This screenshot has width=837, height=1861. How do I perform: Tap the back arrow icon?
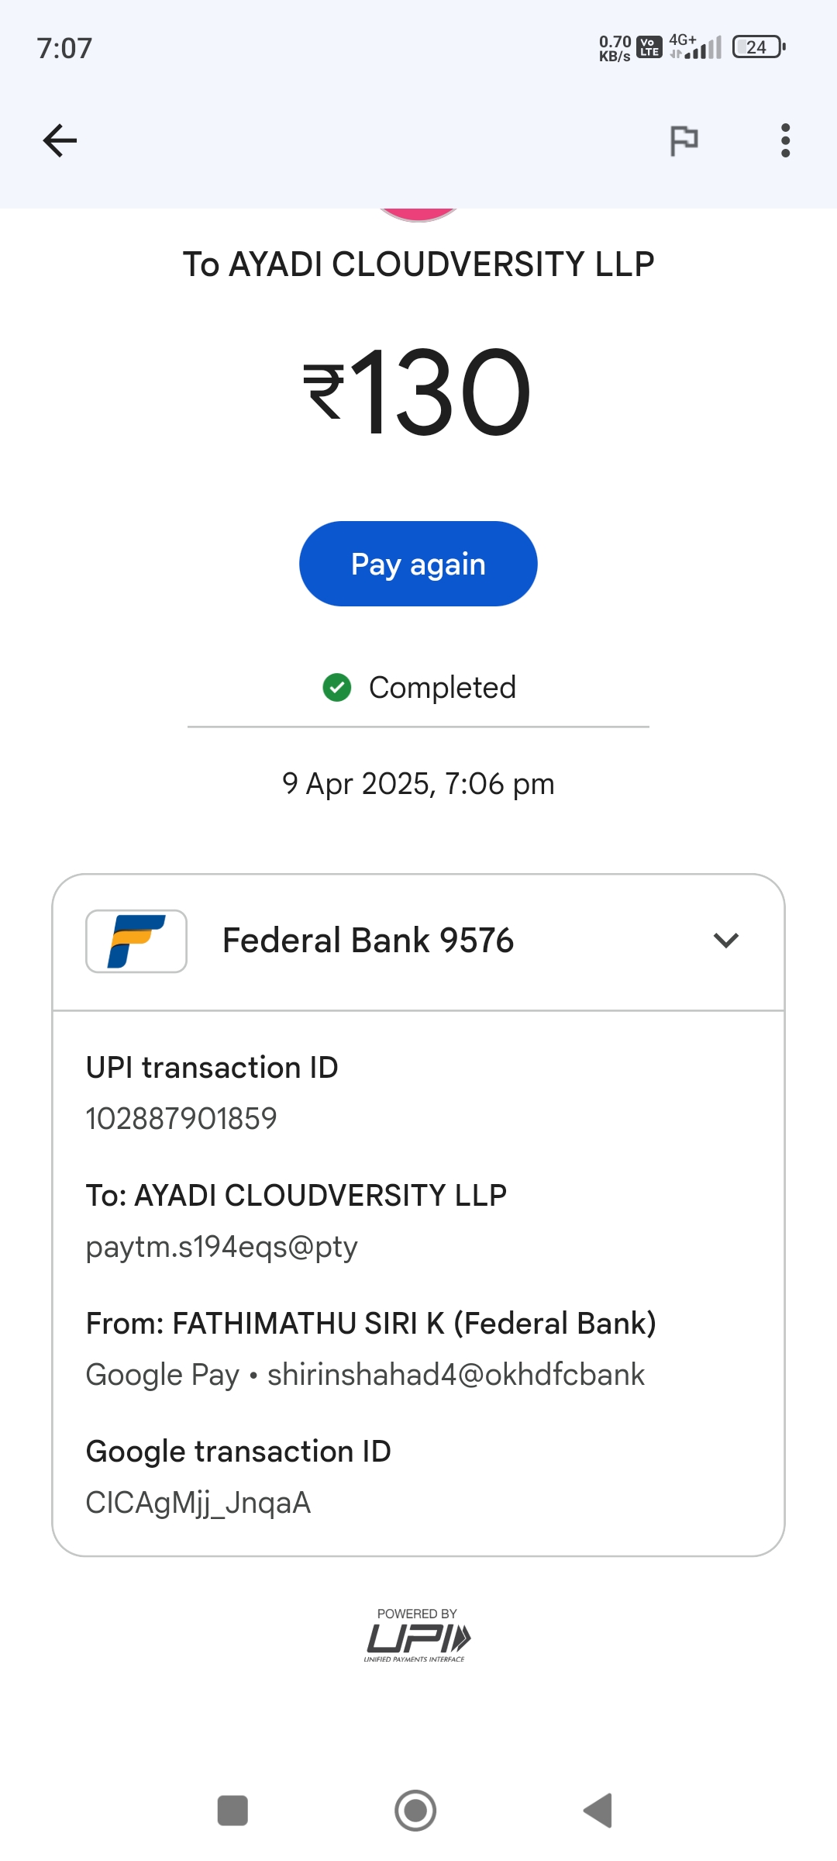click(x=60, y=140)
